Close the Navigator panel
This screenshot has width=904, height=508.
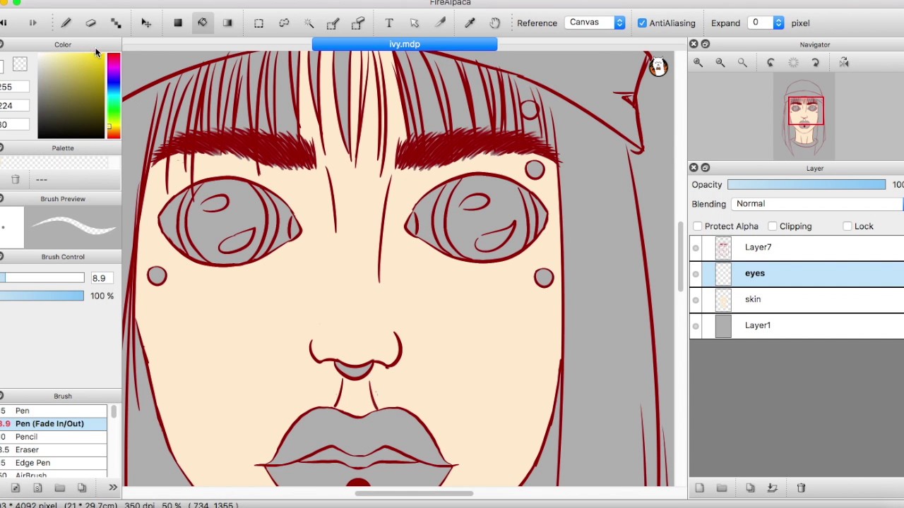[x=694, y=44]
